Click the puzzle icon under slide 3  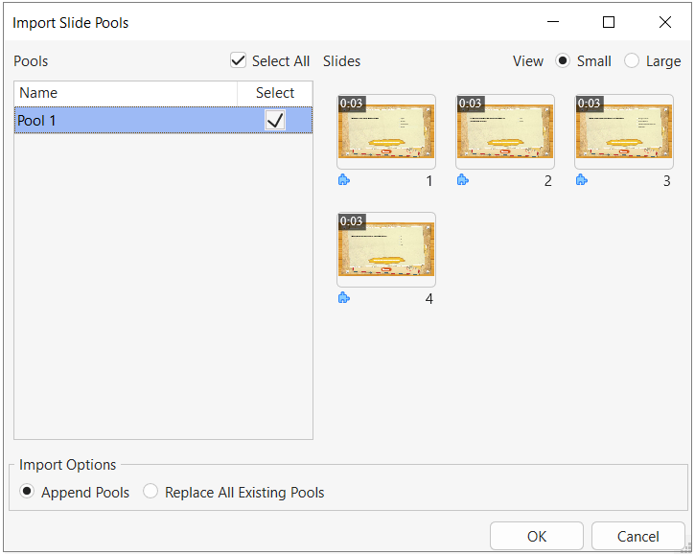click(x=582, y=180)
